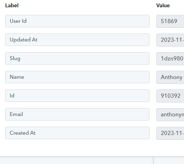Click the value field showing 910392
This screenshot has width=184, height=164.
point(170,96)
